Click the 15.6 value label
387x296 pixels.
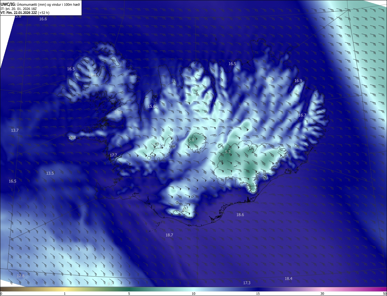pyautogui.click(x=152, y=107)
